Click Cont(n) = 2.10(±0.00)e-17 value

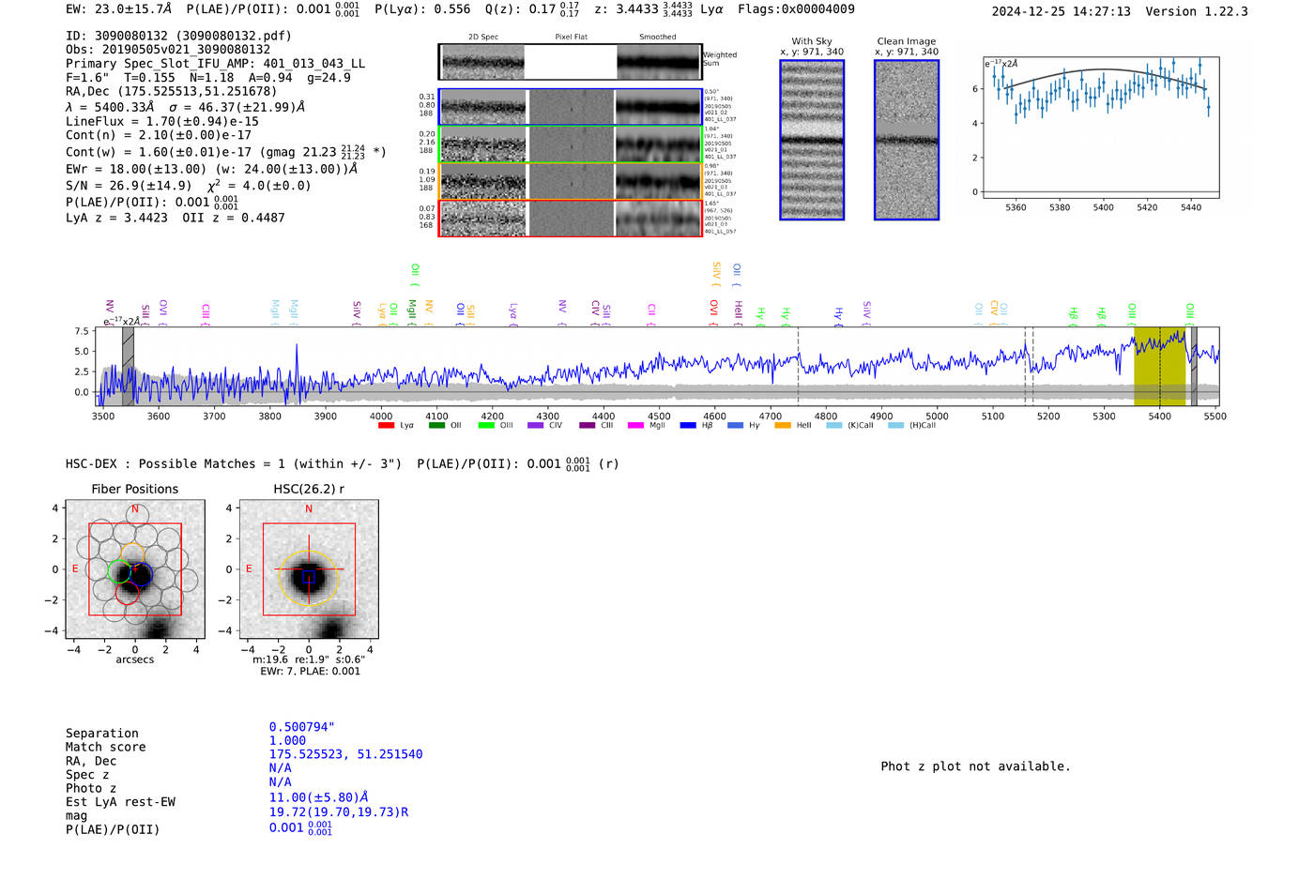click(159, 135)
